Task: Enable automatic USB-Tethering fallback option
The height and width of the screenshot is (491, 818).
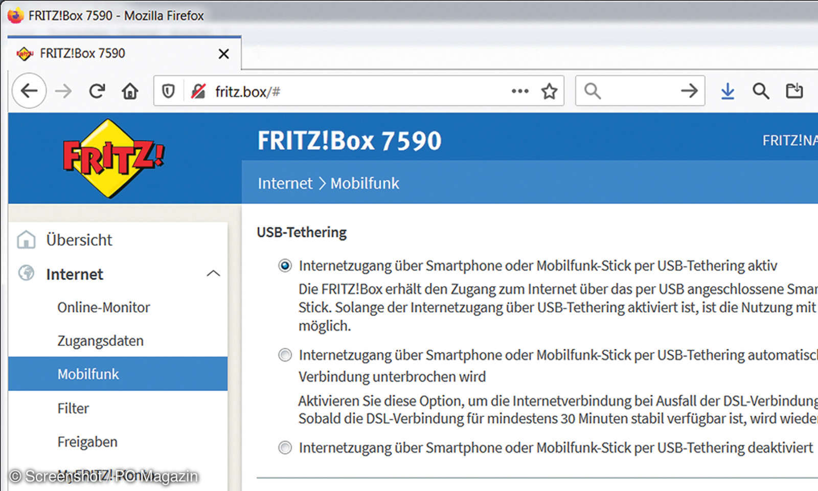Action: [x=284, y=354]
